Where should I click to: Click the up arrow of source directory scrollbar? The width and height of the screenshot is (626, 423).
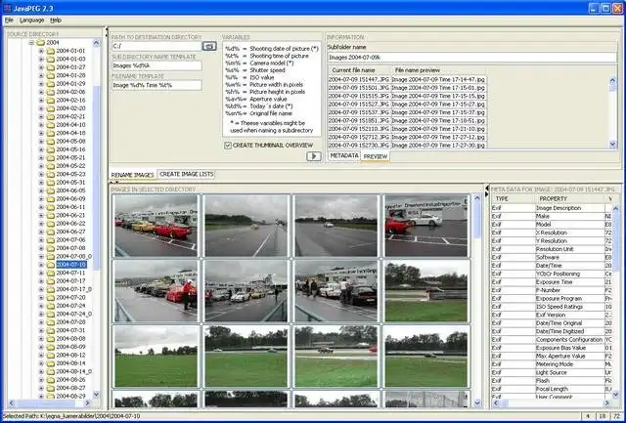click(x=96, y=43)
